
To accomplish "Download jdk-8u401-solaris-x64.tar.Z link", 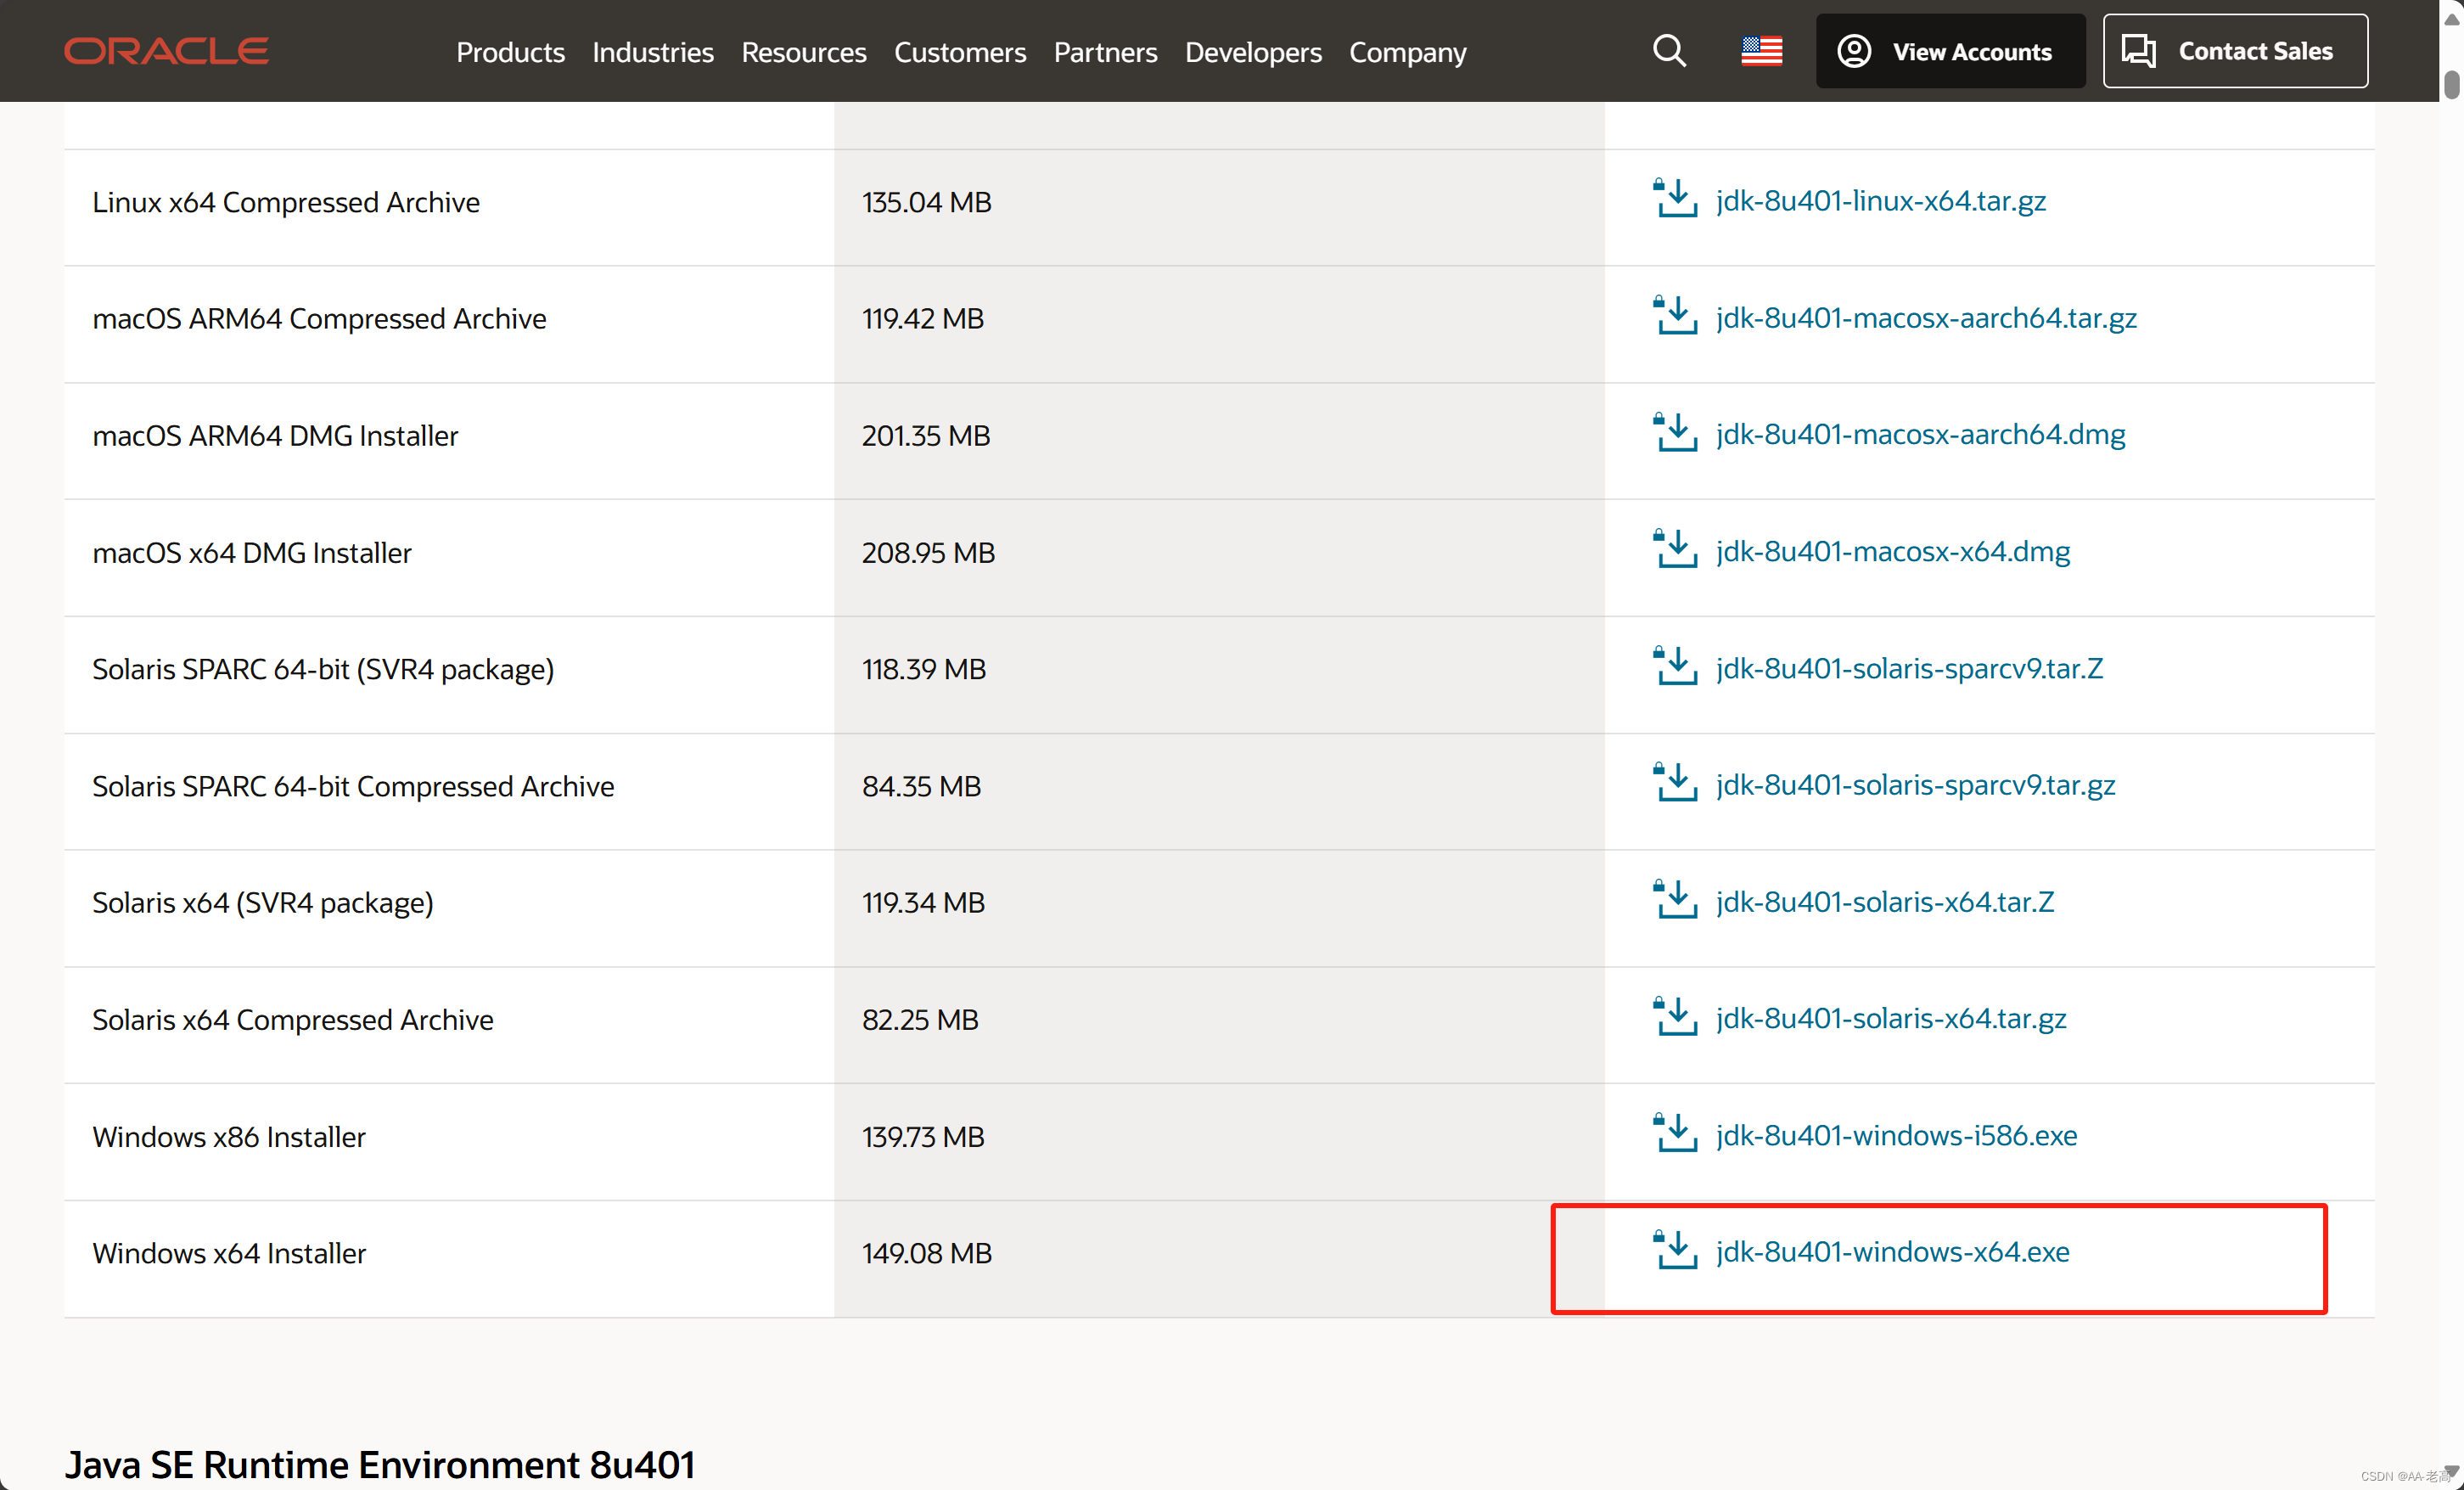I will pos(1884,902).
